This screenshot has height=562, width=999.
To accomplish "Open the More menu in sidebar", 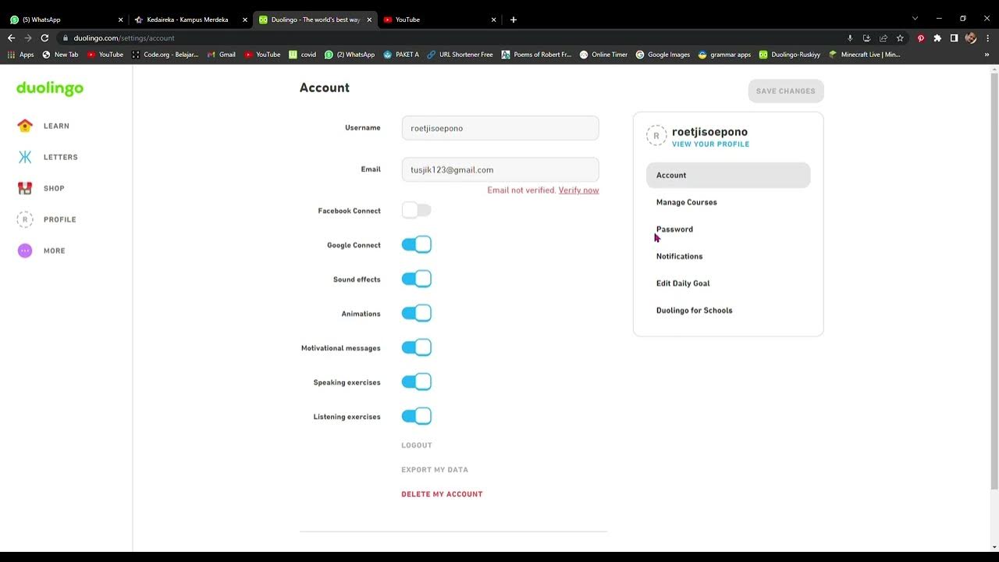I will click(41, 251).
